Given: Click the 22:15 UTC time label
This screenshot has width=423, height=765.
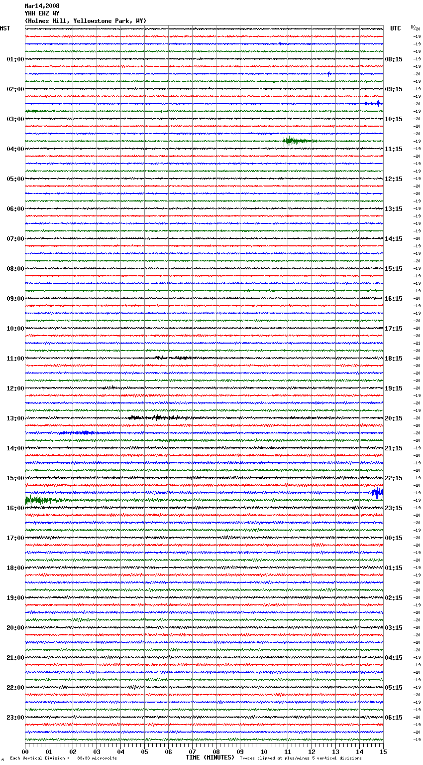Looking at the screenshot, I should [x=394, y=478].
